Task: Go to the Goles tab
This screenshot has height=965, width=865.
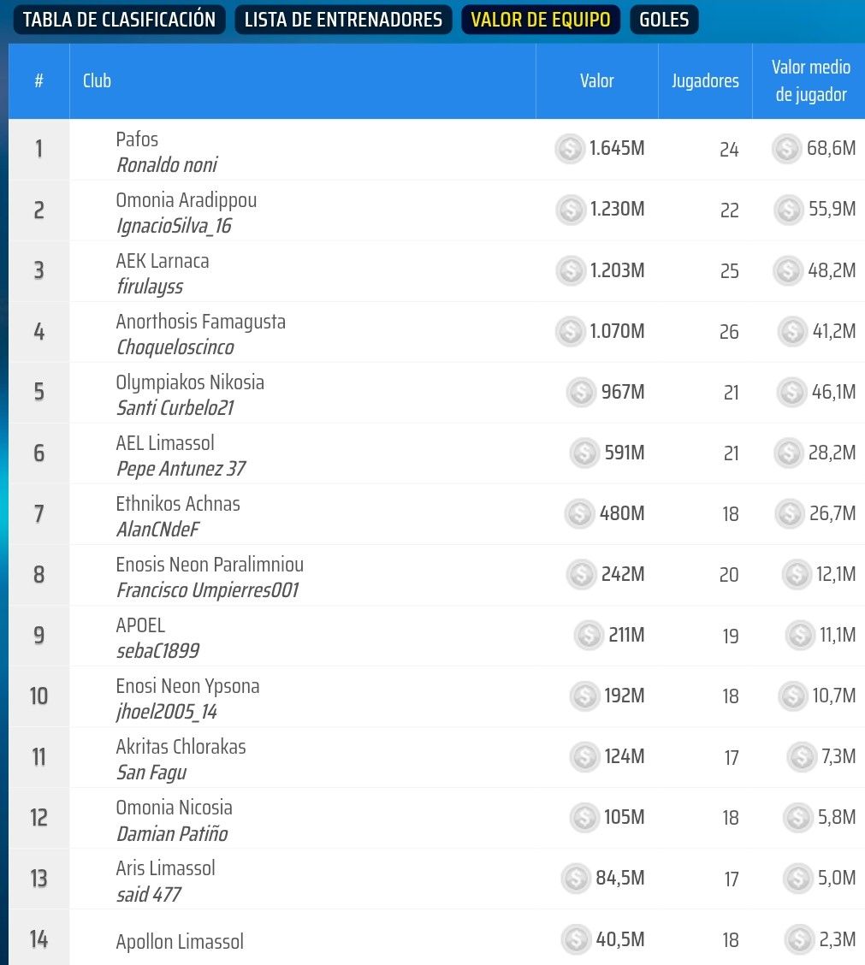Action: (x=664, y=20)
